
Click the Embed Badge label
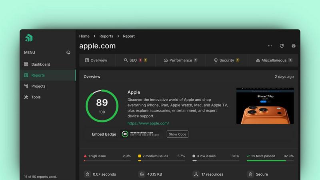click(x=104, y=134)
